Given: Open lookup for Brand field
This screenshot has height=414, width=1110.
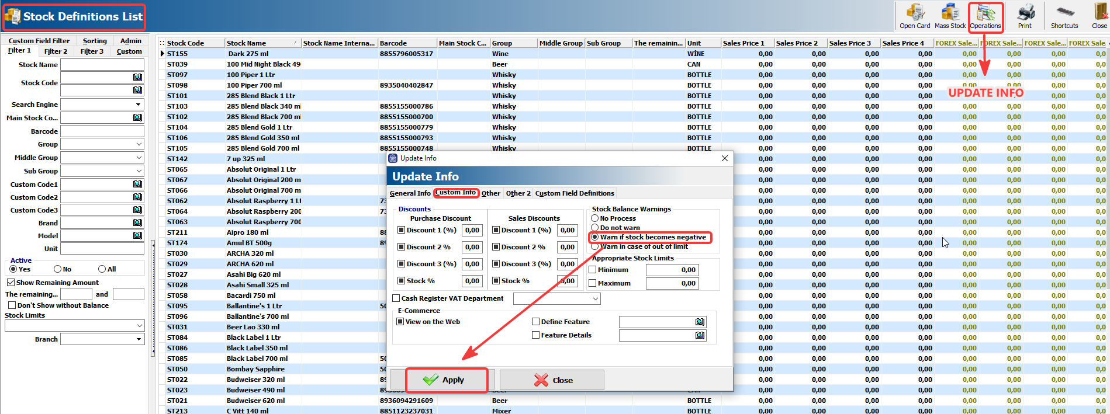Looking at the screenshot, I should click(x=137, y=222).
